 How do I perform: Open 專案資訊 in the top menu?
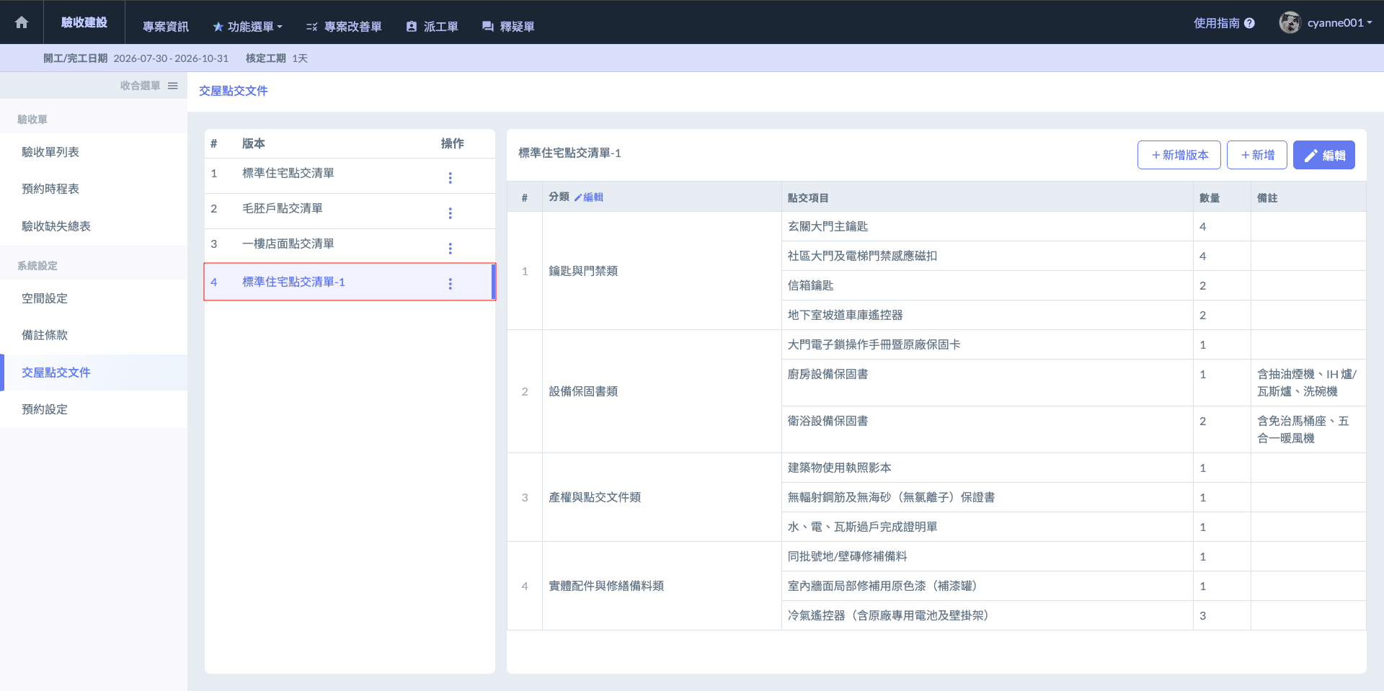coord(165,27)
